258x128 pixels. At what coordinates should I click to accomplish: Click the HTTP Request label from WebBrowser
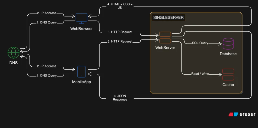pyautogui.click(x=120, y=32)
